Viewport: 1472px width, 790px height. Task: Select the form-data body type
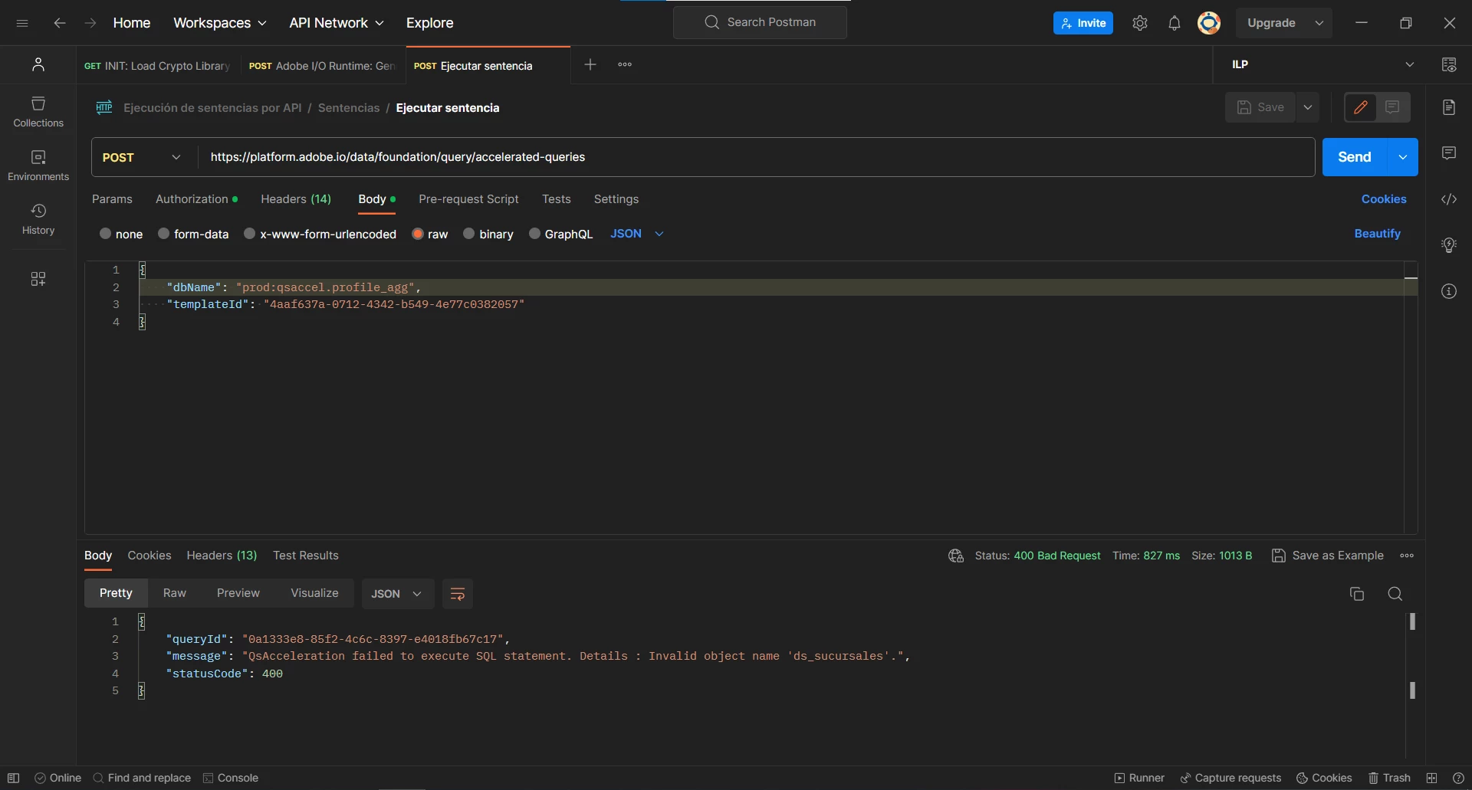[193, 234]
